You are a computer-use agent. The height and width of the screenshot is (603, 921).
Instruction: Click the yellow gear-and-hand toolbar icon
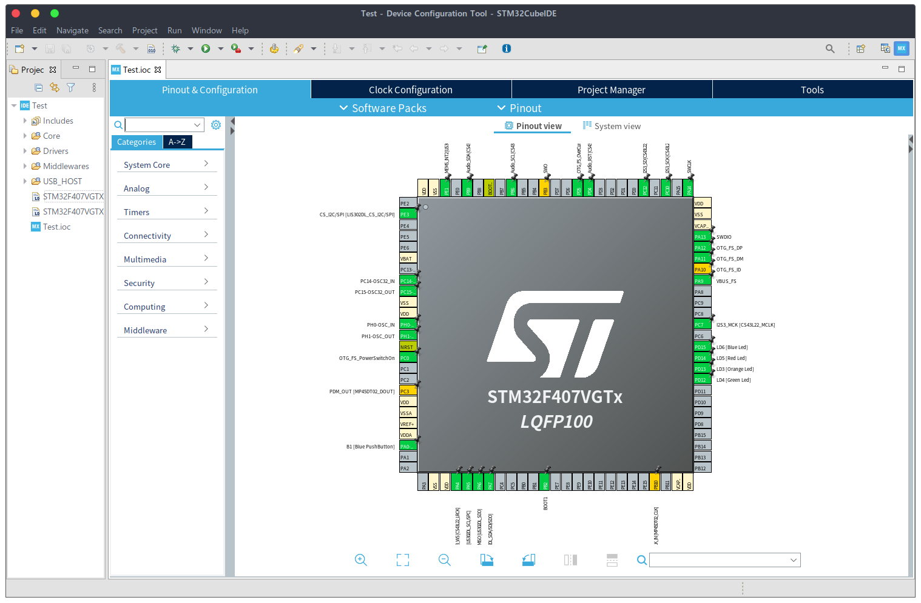(x=274, y=48)
